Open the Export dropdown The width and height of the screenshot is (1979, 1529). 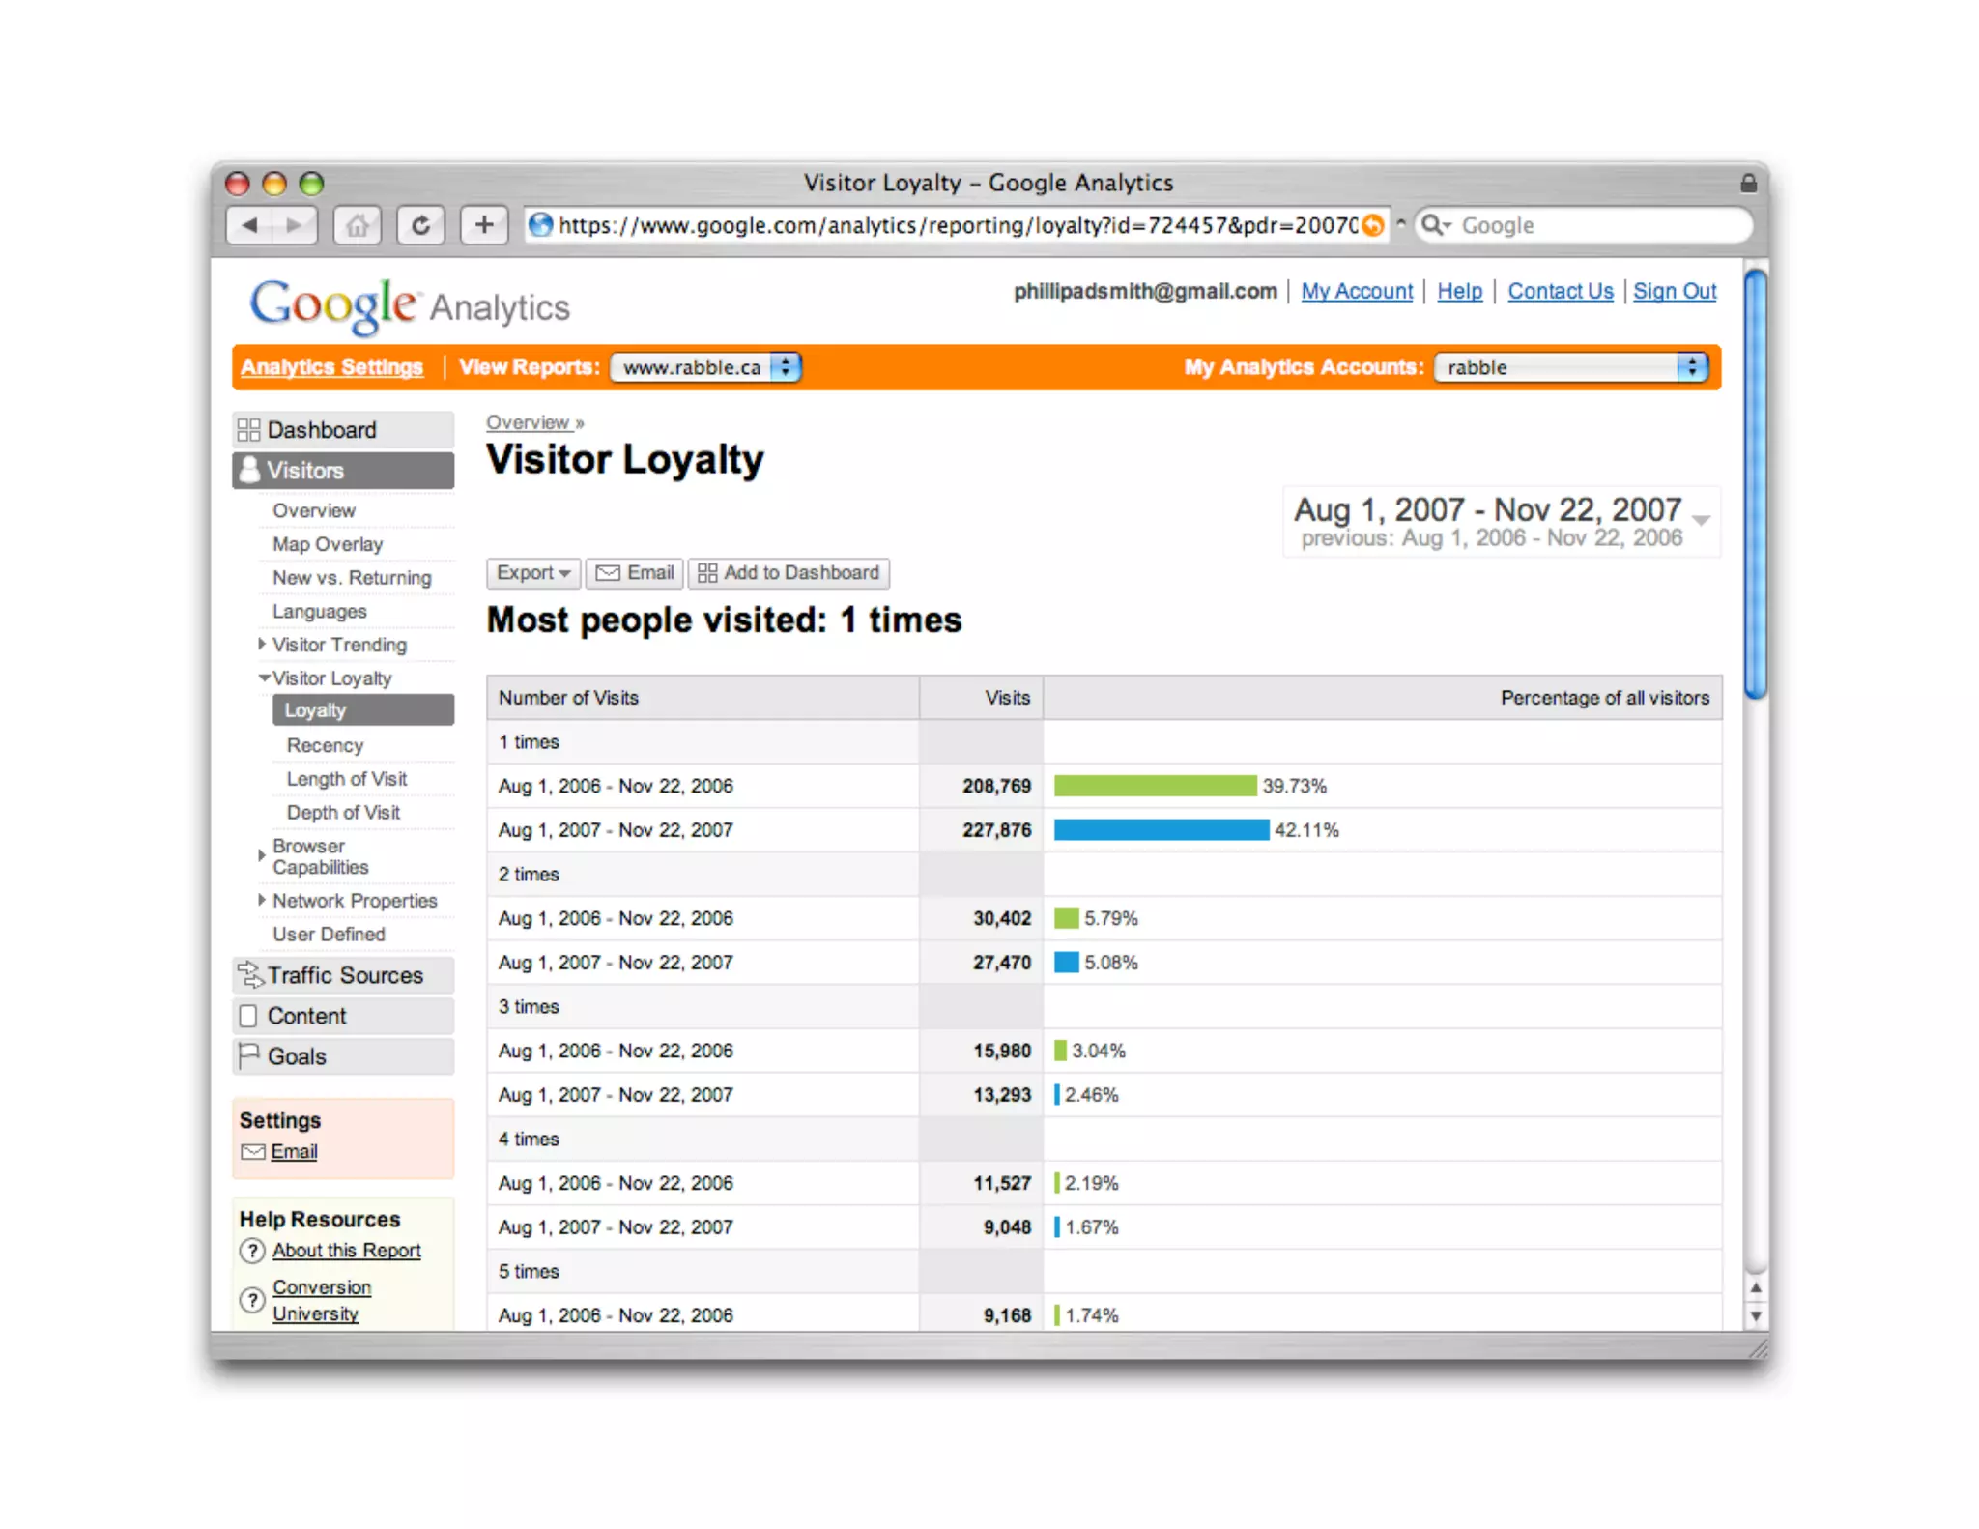(532, 573)
